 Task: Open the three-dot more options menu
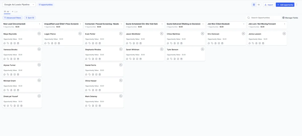point(297,5)
